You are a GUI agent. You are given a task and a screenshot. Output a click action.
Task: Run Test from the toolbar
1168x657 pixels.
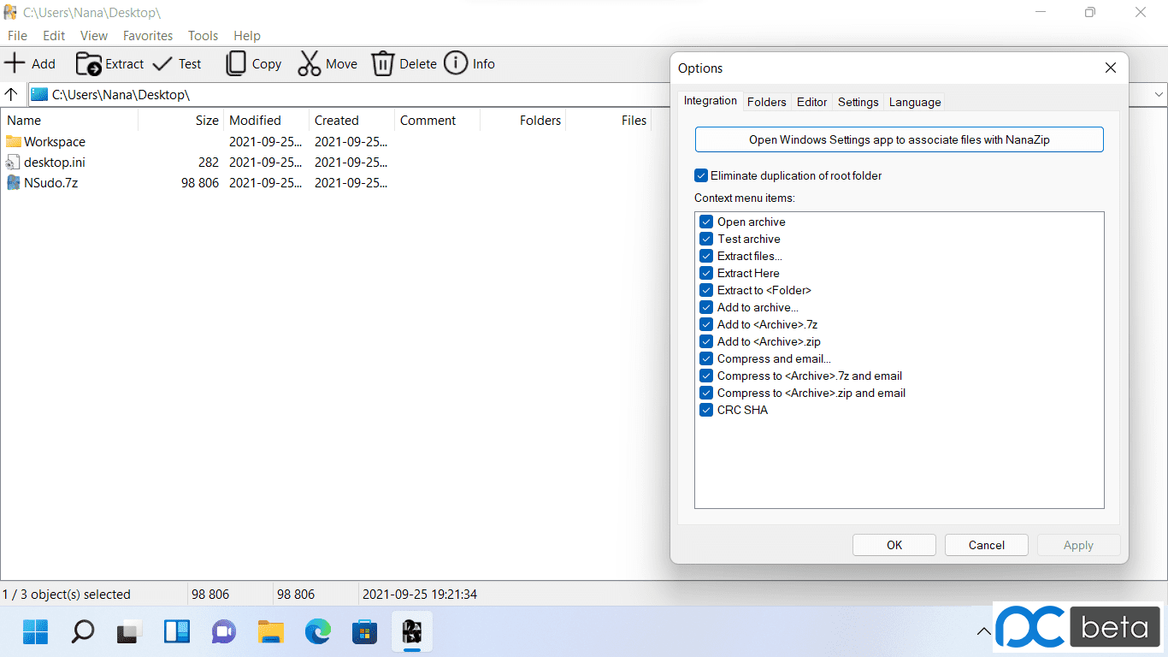coord(177,63)
